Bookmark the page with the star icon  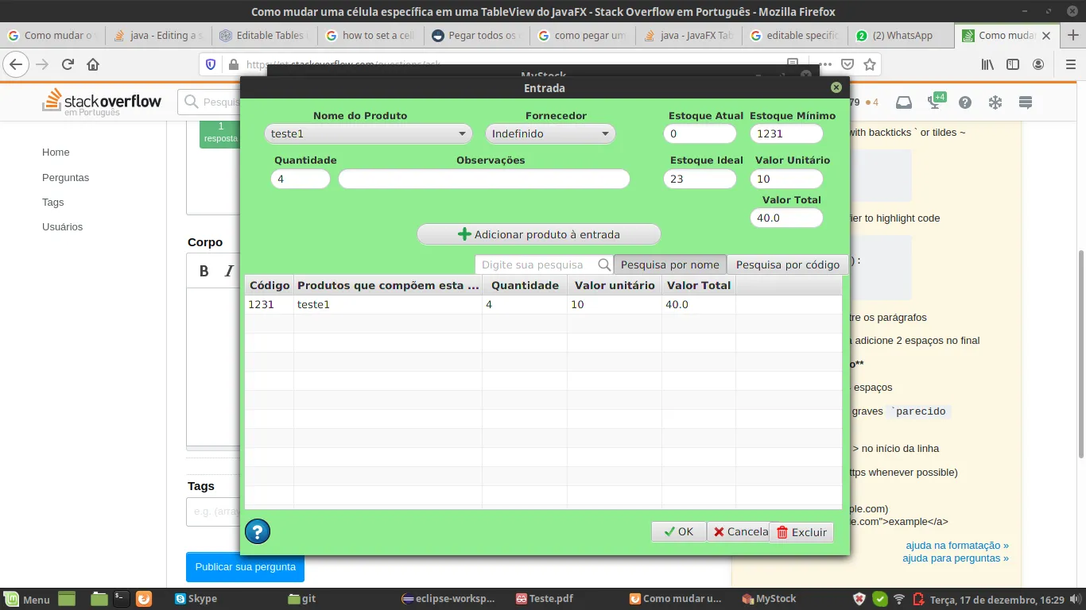(870, 64)
